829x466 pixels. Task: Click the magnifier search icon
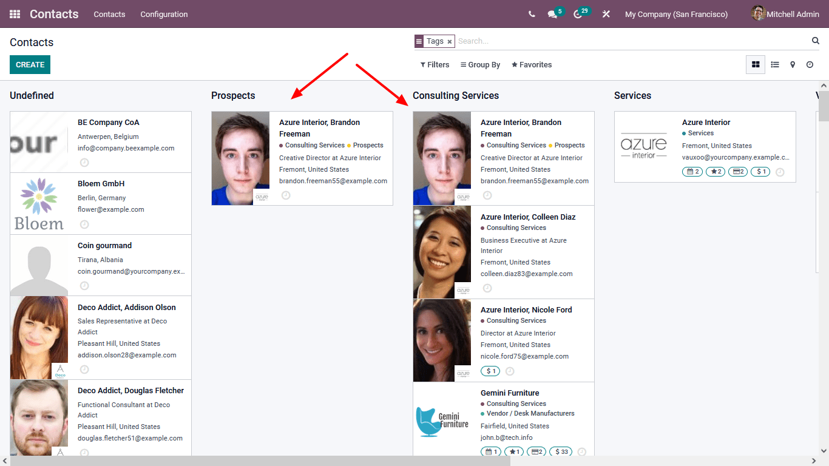(x=816, y=41)
